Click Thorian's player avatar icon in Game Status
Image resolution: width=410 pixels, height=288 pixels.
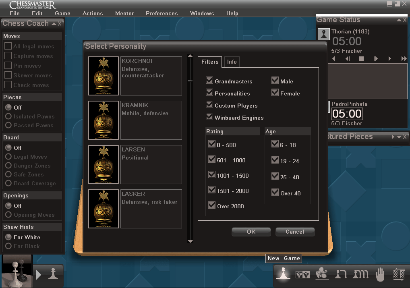point(323,34)
